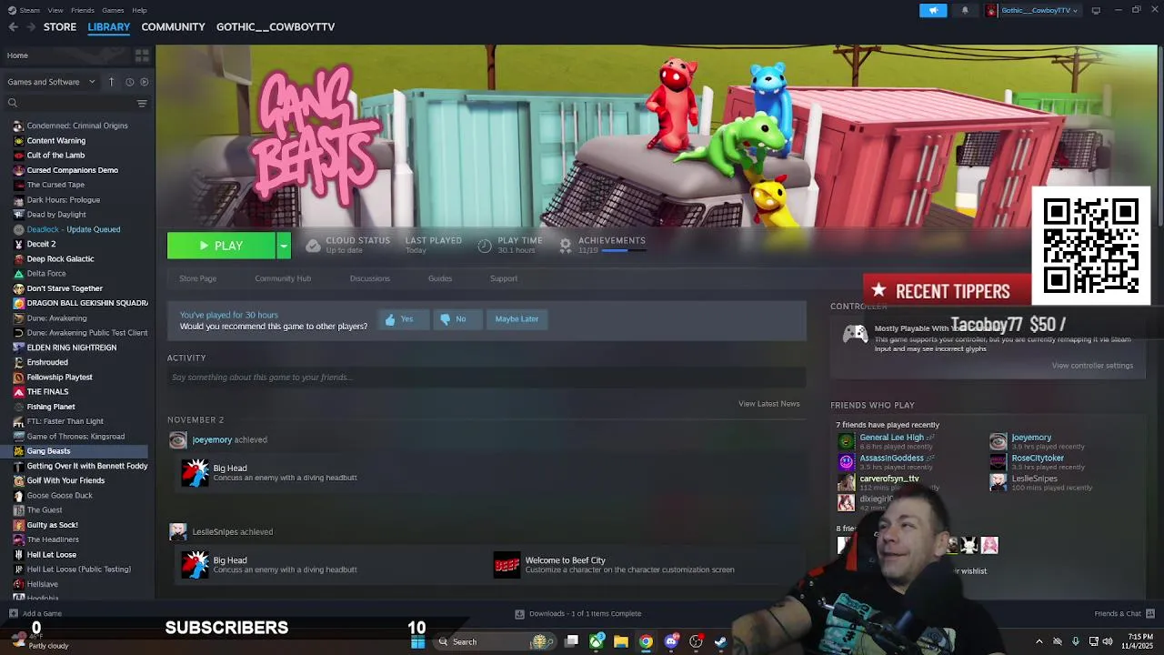Click Add a Game
1164x655 pixels.
point(35,614)
